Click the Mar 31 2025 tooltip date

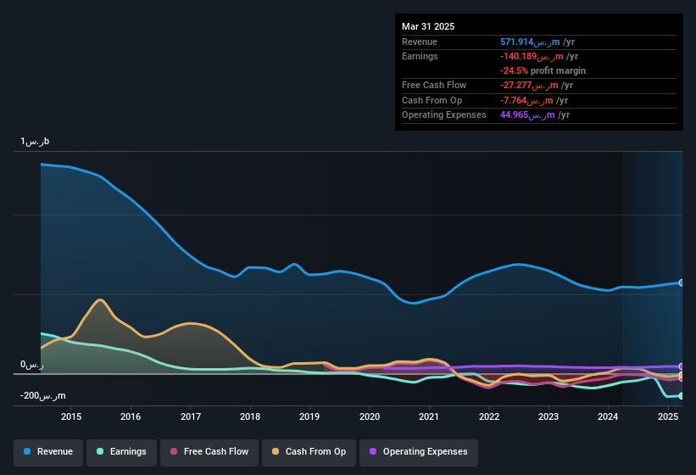pyautogui.click(x=428, y=26)
